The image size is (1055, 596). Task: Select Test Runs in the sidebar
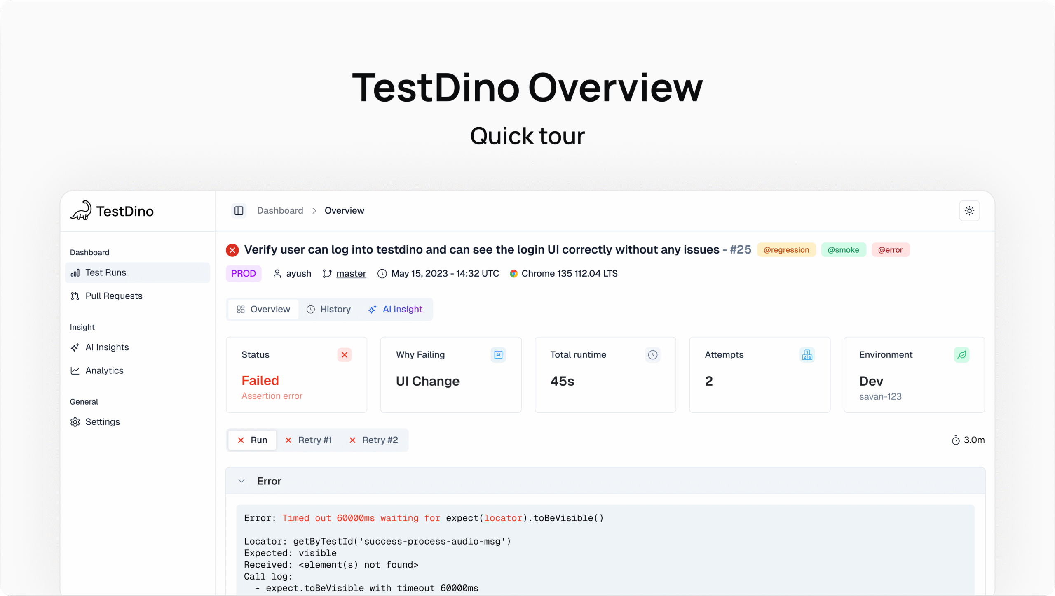pyautogui.click(x=105, y=272)
